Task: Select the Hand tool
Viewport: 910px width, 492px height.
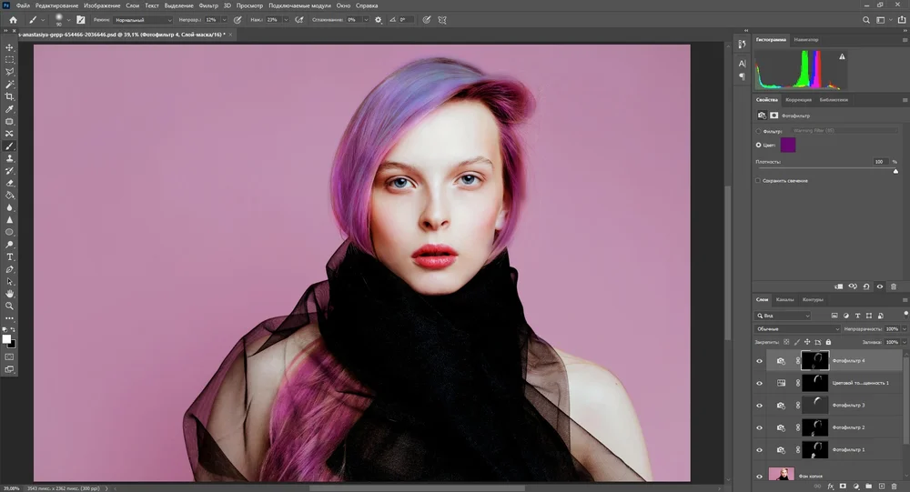Action: pos(10,294)
